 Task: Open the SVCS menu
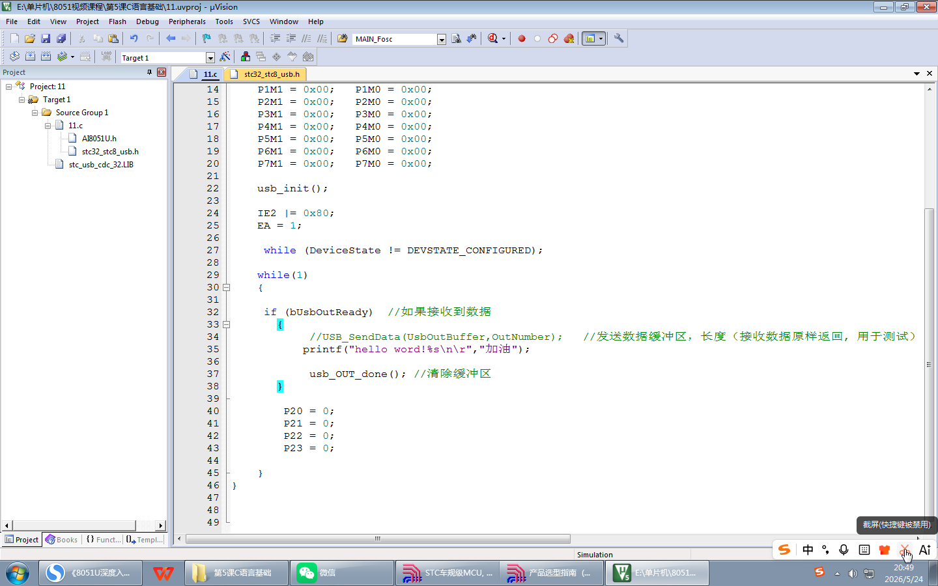point(251,21)
